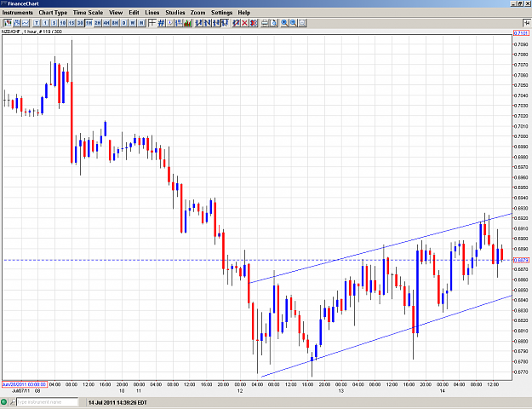This screenshot has width=532, height=409.
Task: Switch to 2H time scale
Action: pos(98,23)
